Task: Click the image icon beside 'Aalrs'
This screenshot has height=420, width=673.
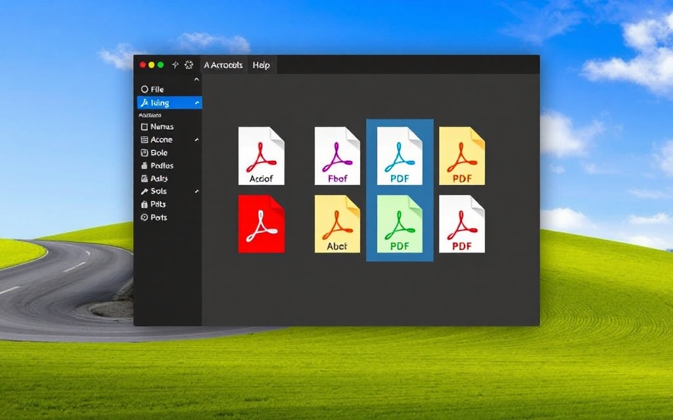Action: pos(144,178)
